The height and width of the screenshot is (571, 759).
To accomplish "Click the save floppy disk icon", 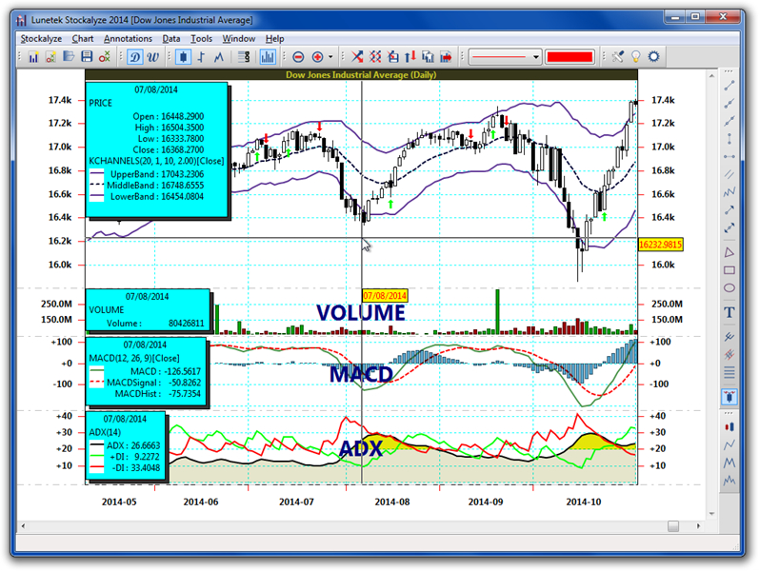I will point(87,57).
